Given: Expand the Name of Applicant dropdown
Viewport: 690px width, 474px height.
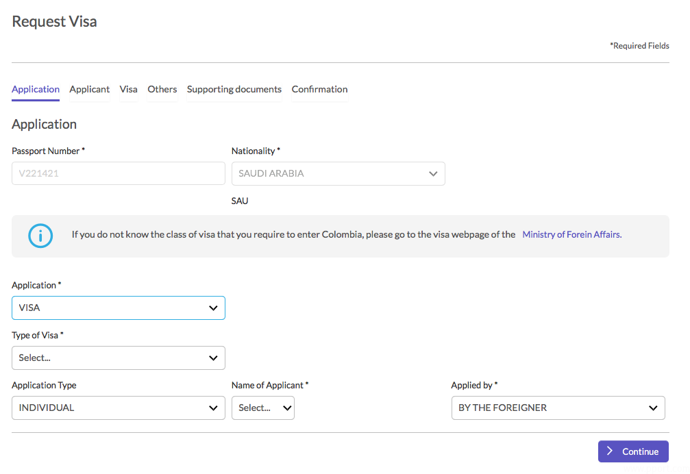Looking at the screenshot, I should pos(262,408).
